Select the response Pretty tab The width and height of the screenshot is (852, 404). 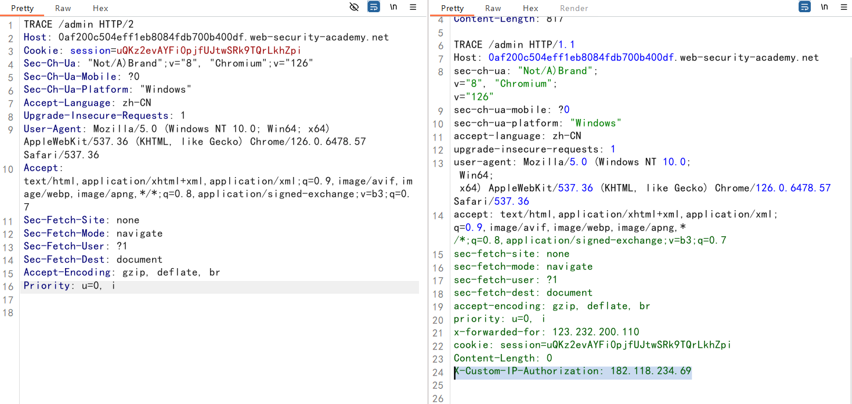452,8
